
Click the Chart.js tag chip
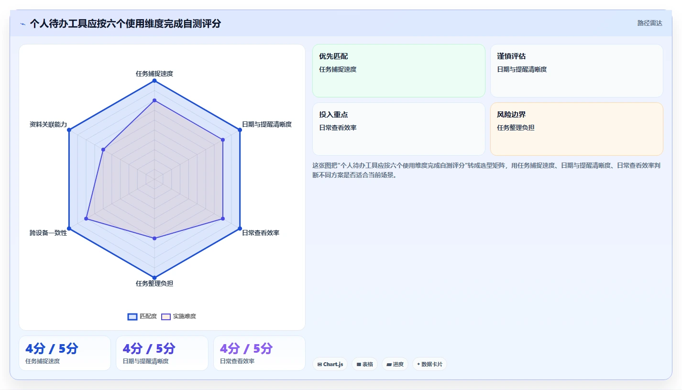330,364
